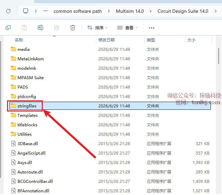Click the 应用程序扩展 type of 3DBase.dll
The width and height of the screenshot is (222, 195).
click(159, 143)
